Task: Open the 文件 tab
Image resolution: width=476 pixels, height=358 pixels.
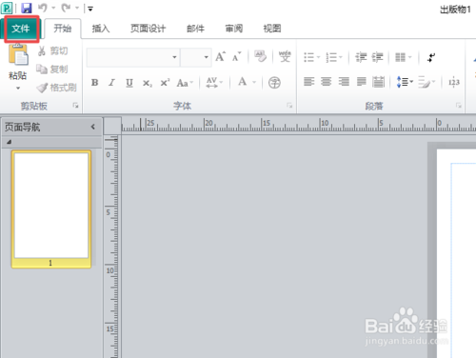Action: [x=21, y=29]
